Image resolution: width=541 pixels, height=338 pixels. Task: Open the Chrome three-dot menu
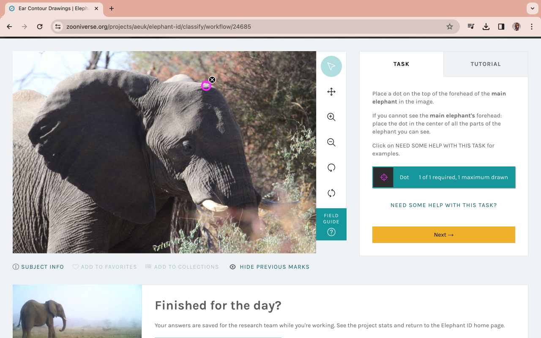pos(532,27)
